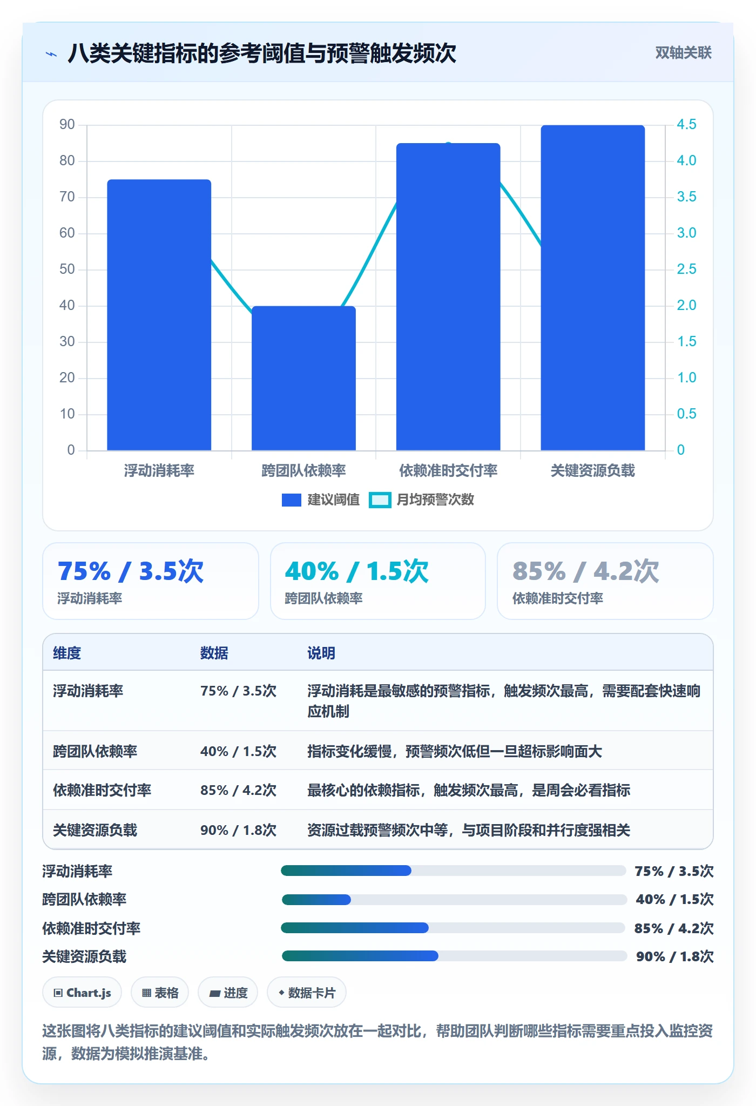
Task: Click the 关键资源负载 progress bar
Action: (x=454, y=956)
